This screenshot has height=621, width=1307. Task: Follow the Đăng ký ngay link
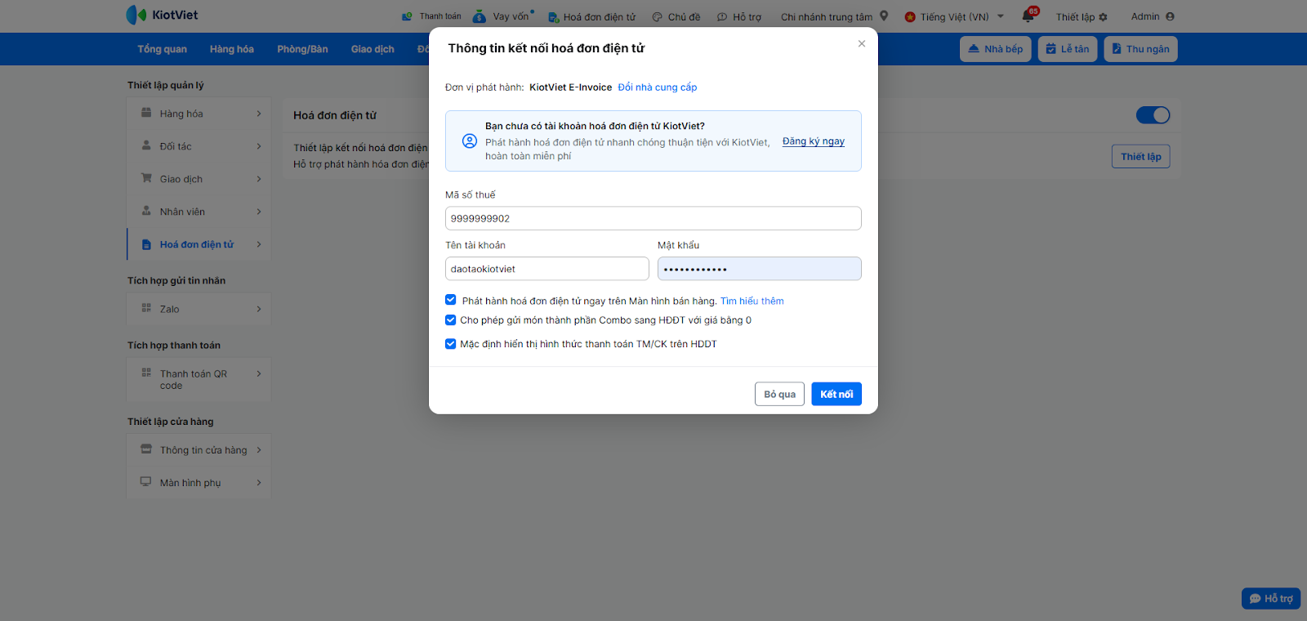point(813,141)
